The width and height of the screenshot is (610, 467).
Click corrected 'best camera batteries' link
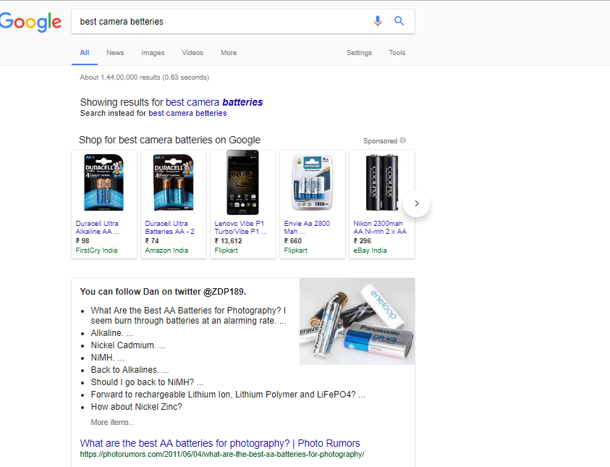tap(214, 102)
